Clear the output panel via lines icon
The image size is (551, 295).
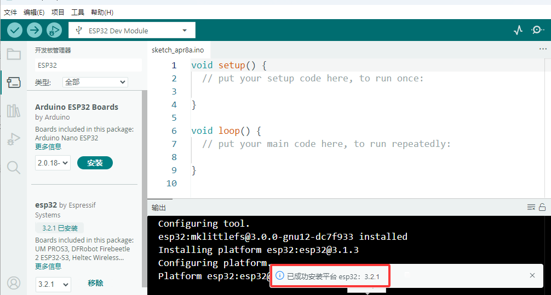pos(531,208)
